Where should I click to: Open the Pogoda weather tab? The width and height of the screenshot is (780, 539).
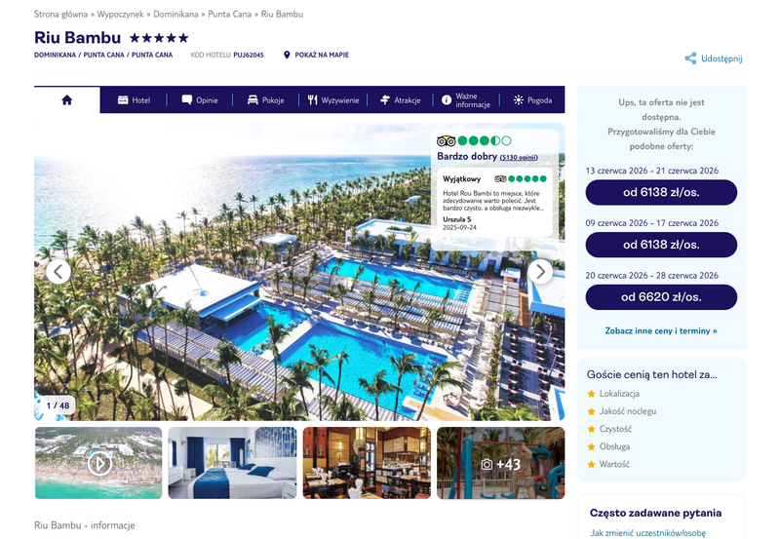(x=532, y=100)
